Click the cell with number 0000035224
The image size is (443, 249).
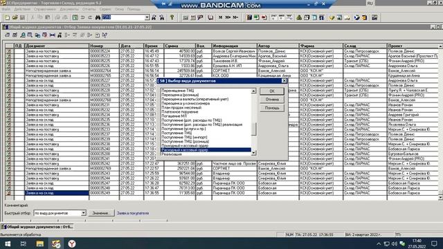point(105,51)
